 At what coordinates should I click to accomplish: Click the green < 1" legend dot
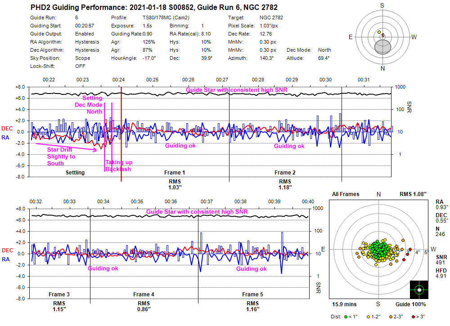[x=346, y=317]
